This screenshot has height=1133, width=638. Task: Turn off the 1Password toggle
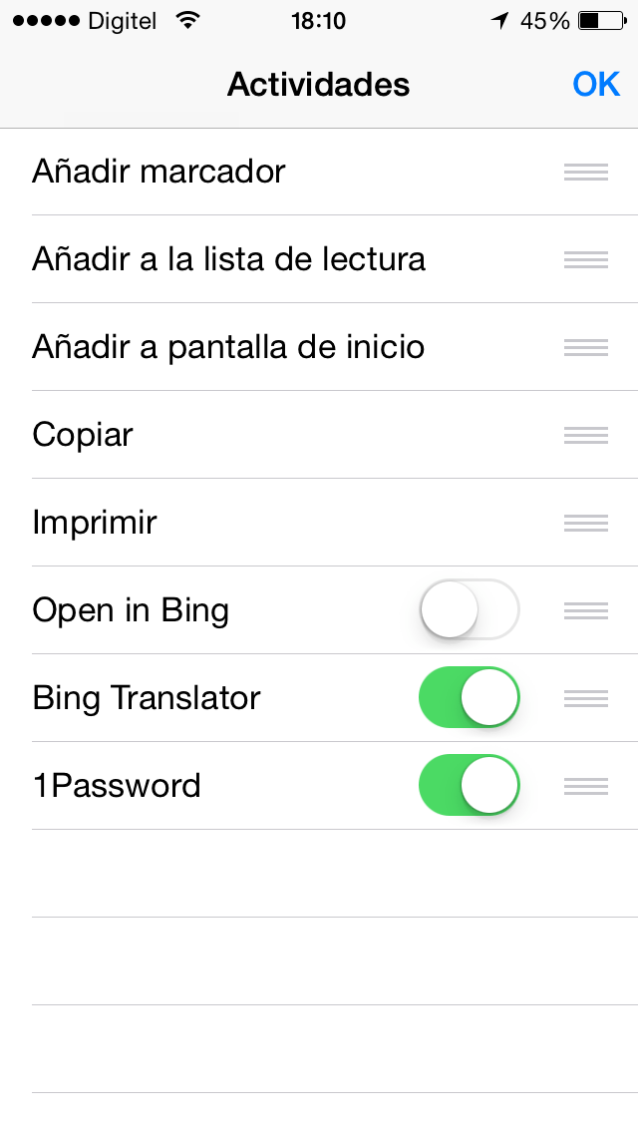pos(469,785)
